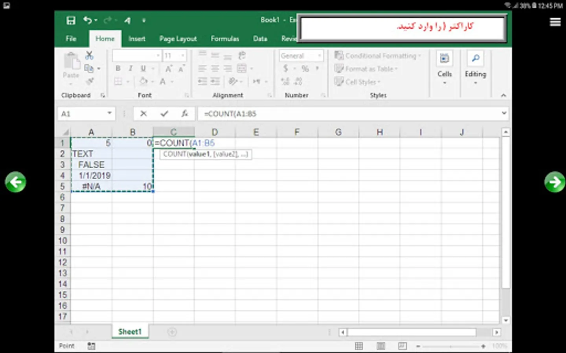Toggle Bold formatting
The width and height of the screenshot is (566, 353).
118,69
